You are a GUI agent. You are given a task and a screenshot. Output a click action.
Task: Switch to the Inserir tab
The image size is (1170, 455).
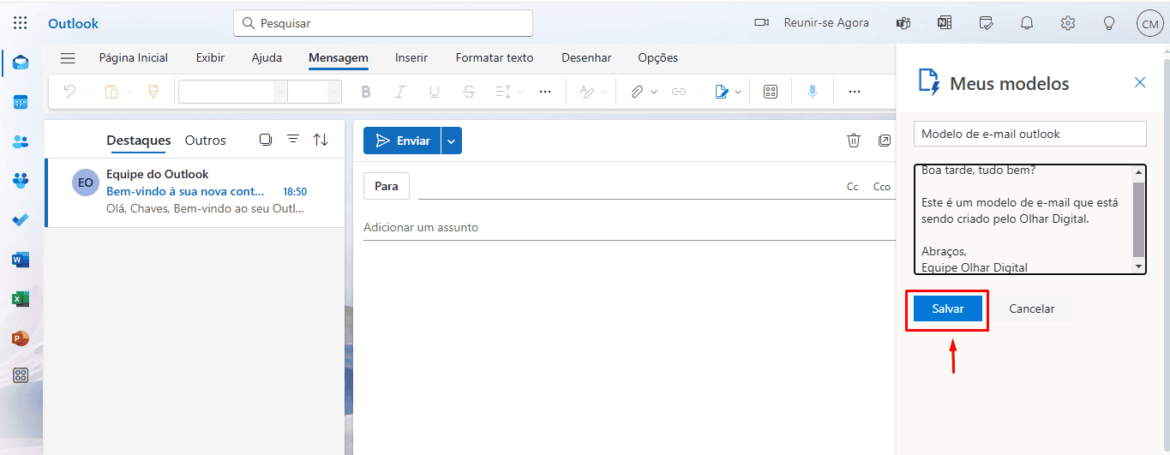[x=411, y=58]
